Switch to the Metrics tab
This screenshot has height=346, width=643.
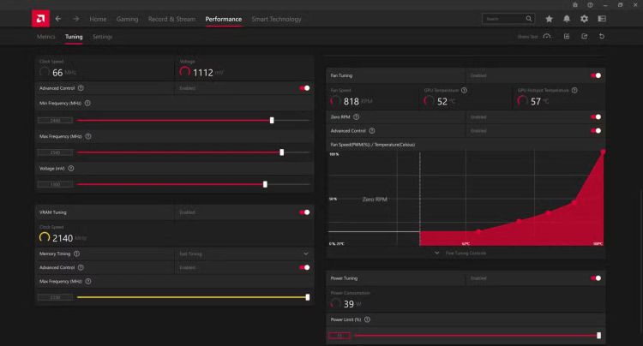(x=46, y=37)
